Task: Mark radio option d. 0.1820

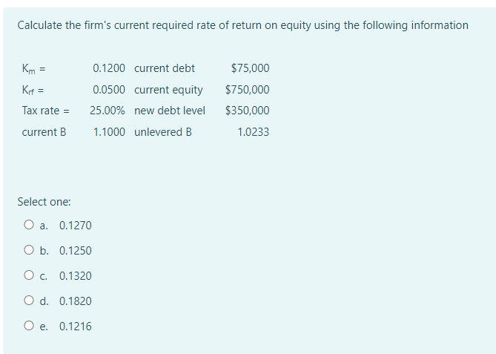Action: point(29,300)
